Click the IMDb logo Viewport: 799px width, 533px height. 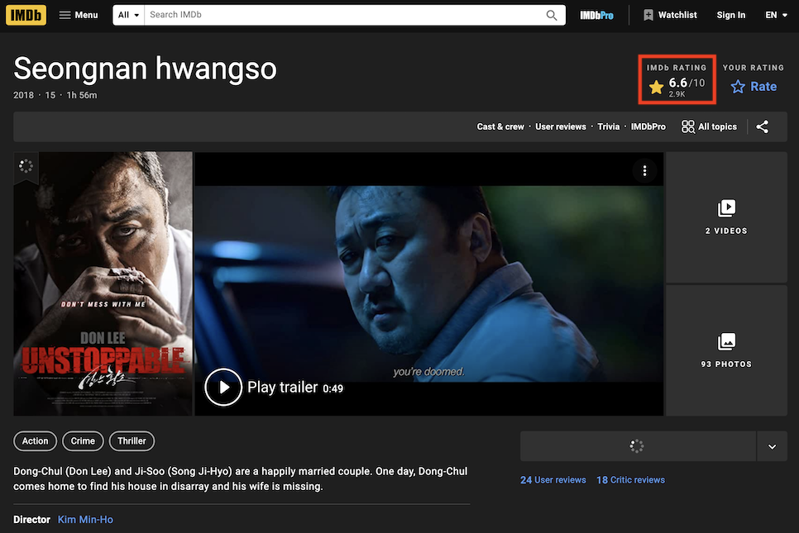(x=26, y=15)
